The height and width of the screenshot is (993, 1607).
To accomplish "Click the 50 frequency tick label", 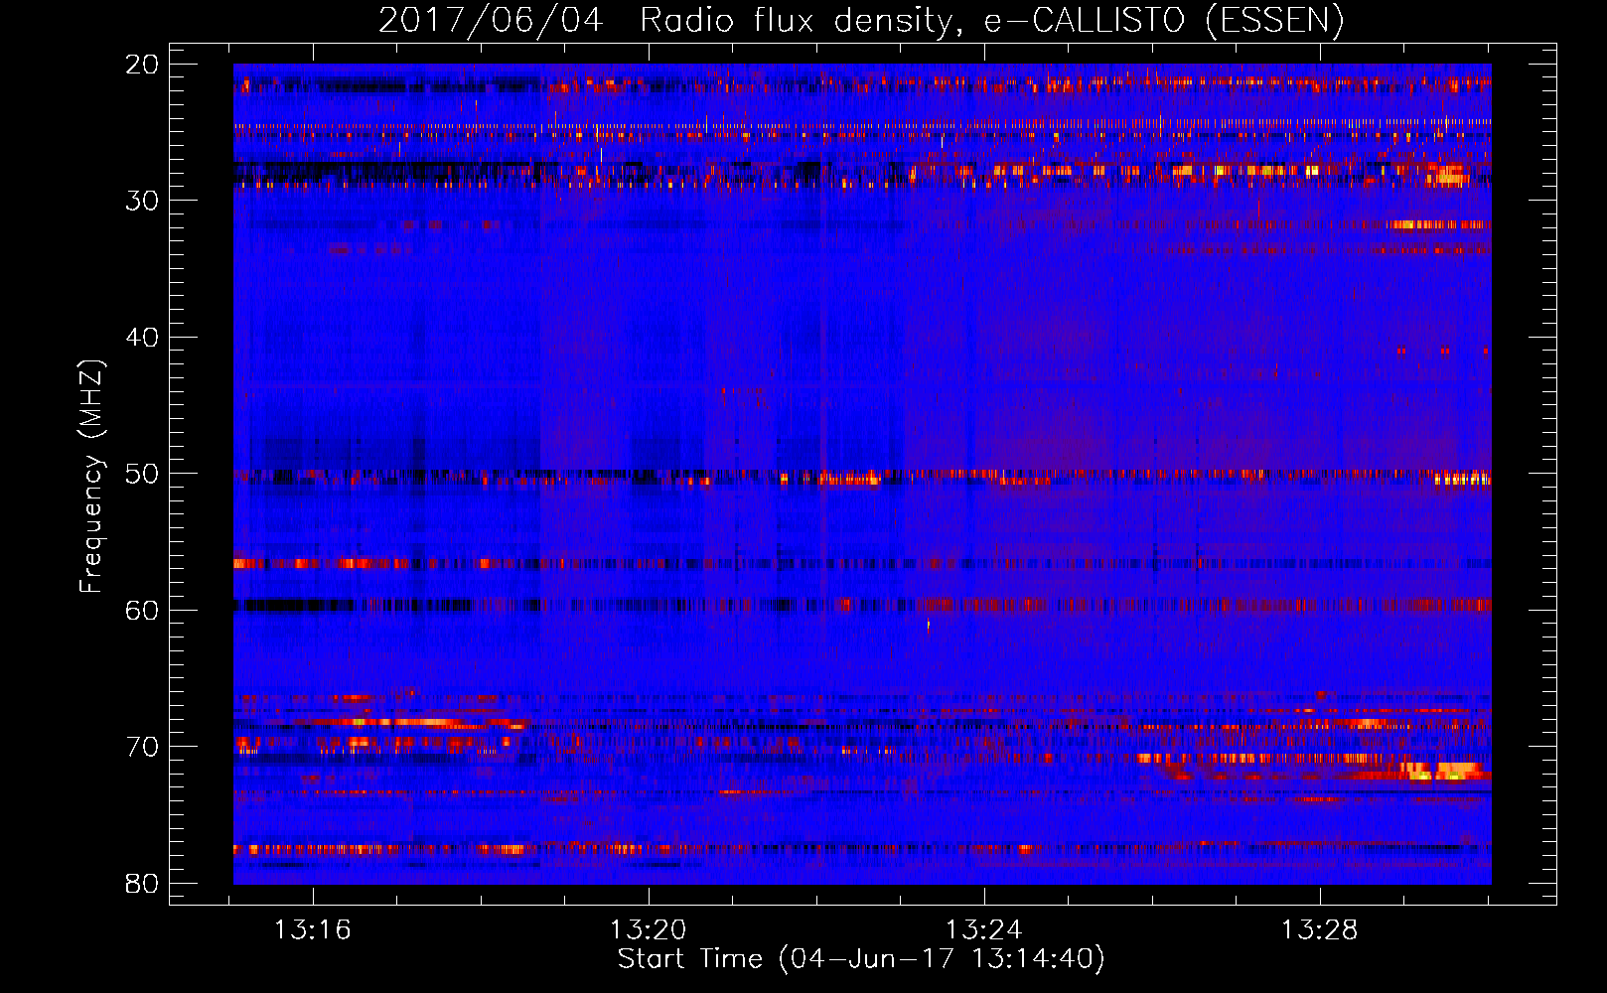I will tap(142, 474).
